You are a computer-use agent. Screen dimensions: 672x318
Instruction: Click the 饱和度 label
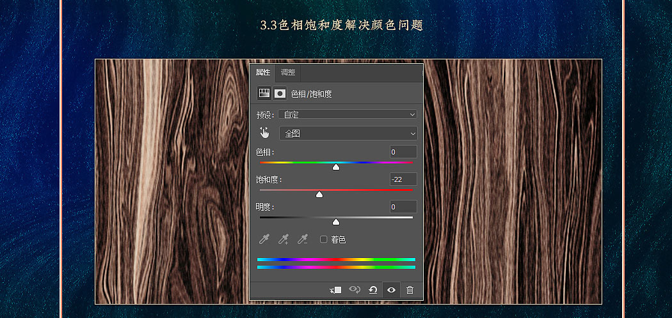tap(269, 179)
